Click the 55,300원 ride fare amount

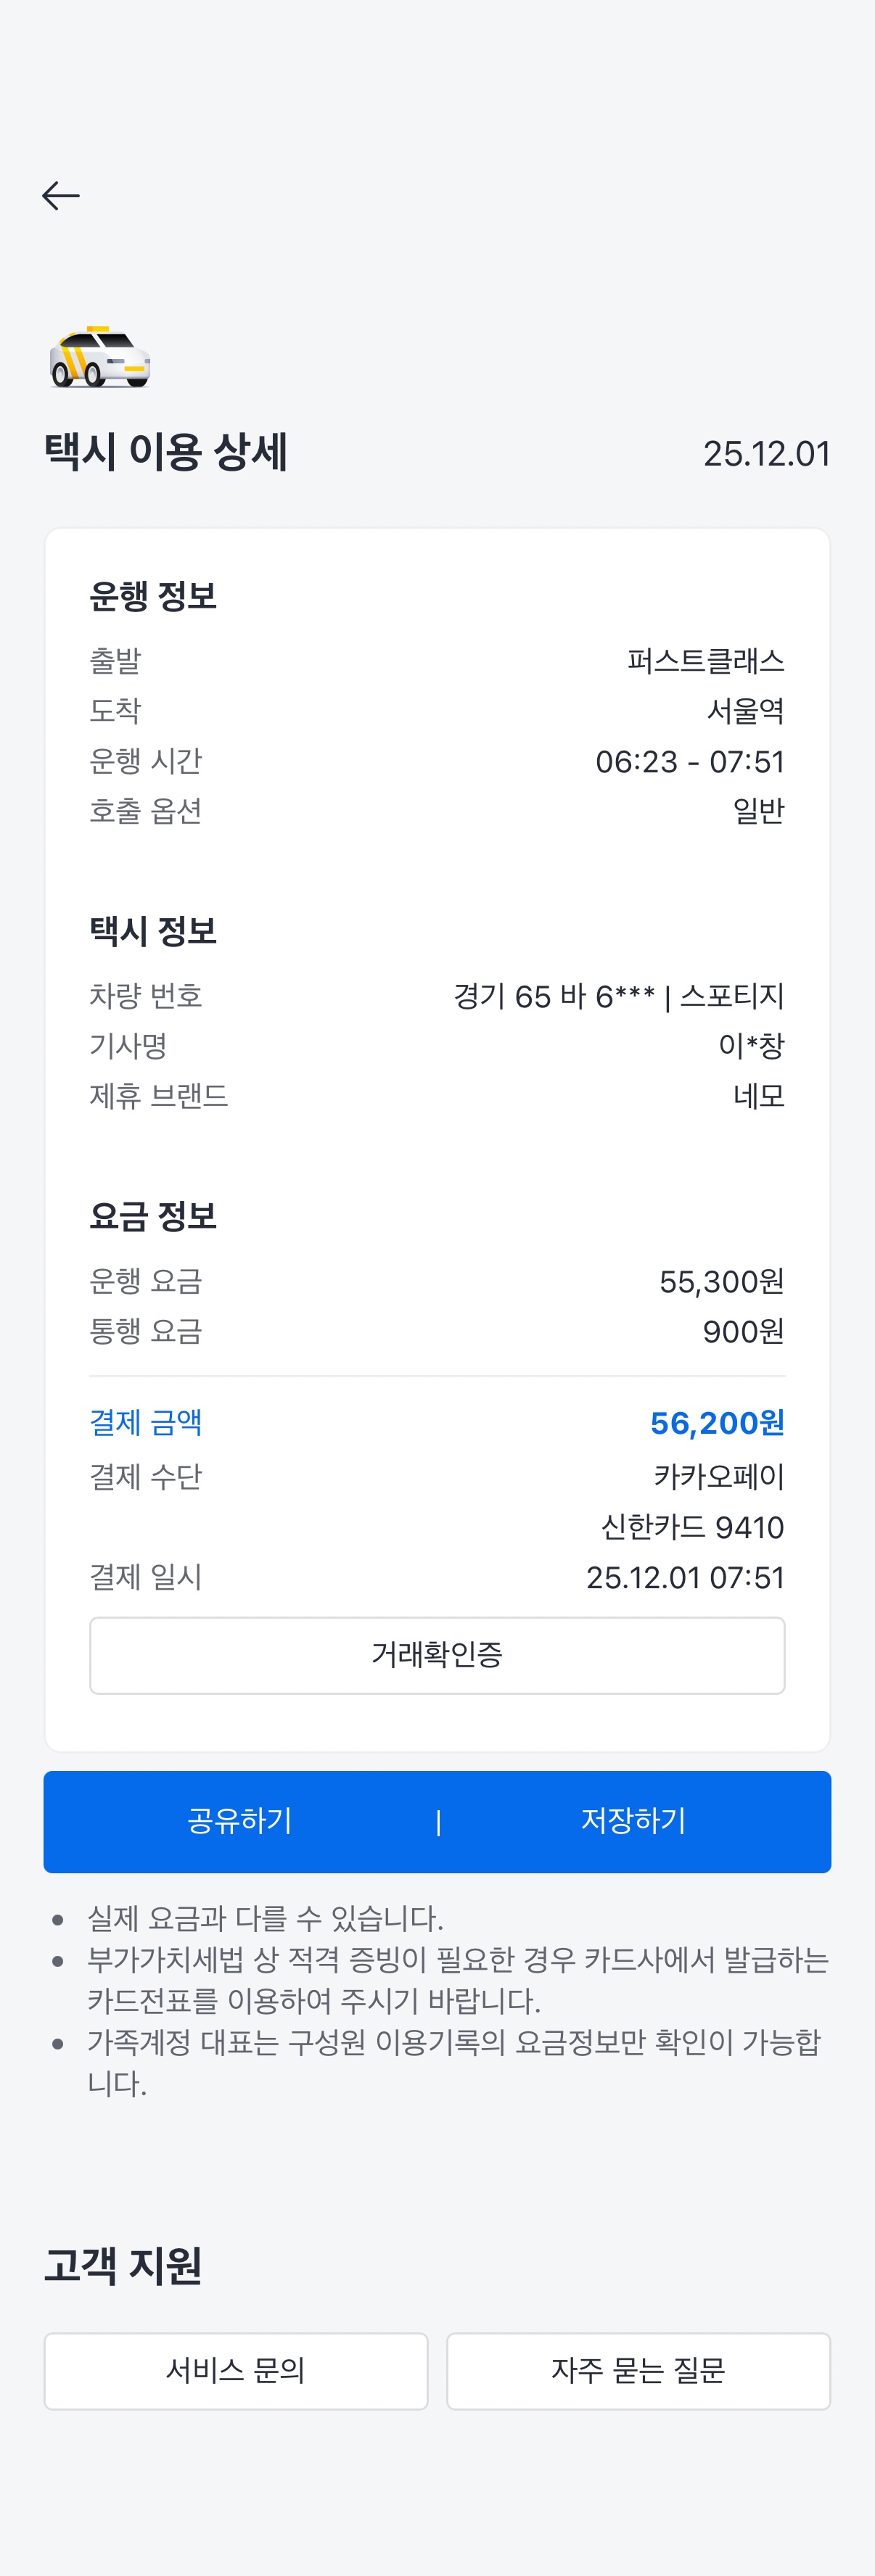pos(721,1281)
